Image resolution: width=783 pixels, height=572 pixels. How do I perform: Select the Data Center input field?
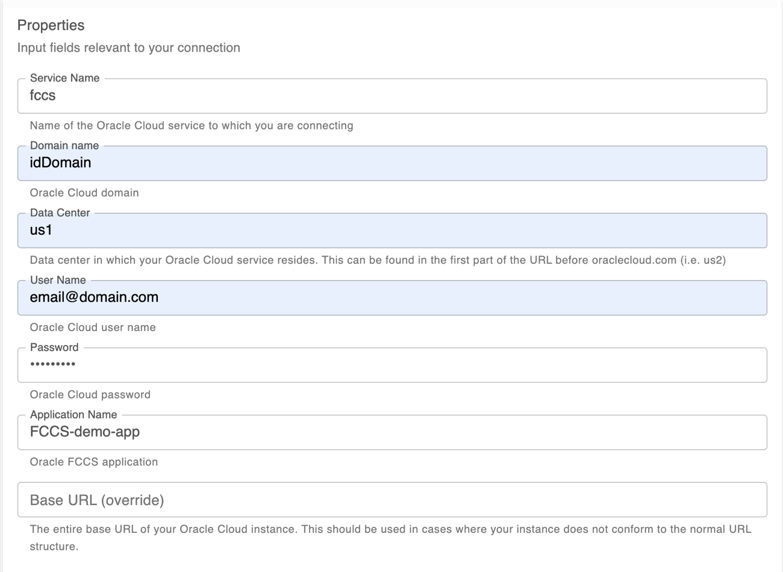[x=392, y=231]
